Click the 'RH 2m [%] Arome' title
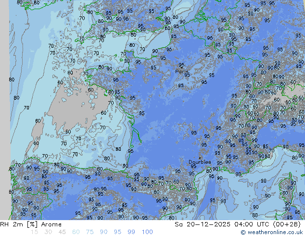 point(31,224)
